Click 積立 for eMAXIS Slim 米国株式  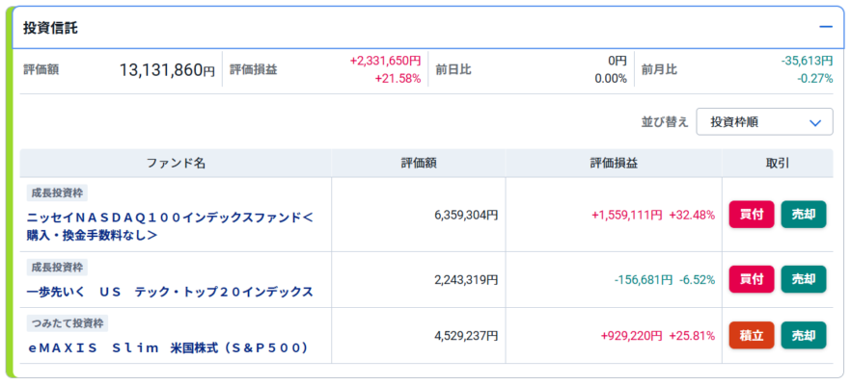[x=752, y=335]
